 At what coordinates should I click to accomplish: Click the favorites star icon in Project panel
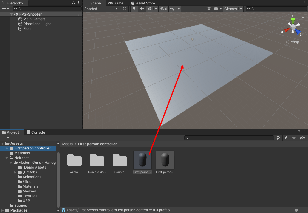point(294,138)
